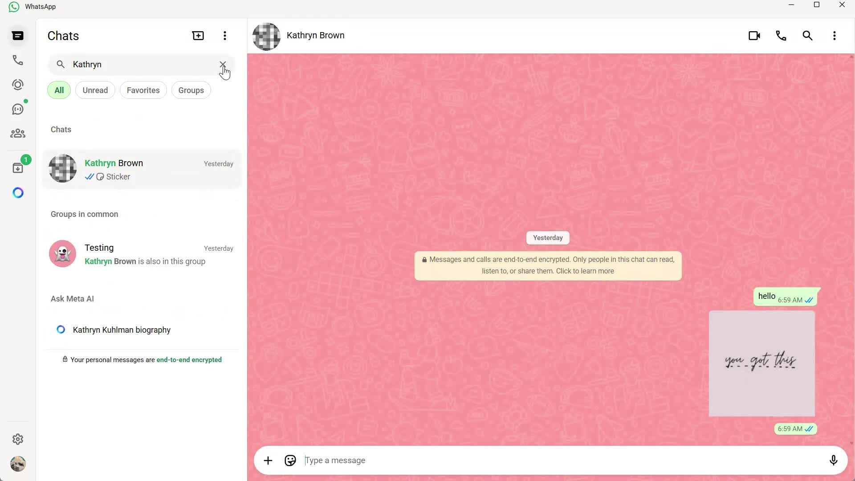Search within the current conversation
This screenshot has width=855, height=481.
808,36
